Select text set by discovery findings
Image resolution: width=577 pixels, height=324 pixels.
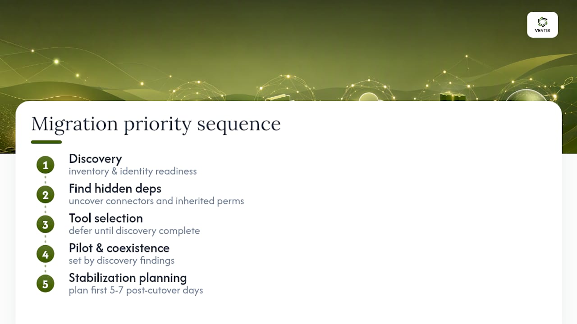pyautogui.click(x=122, y=261)
